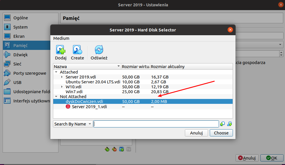Screen dimensions: 285x165
Task: Click the add controller icon below storage tree
Action: pos(107,149)
